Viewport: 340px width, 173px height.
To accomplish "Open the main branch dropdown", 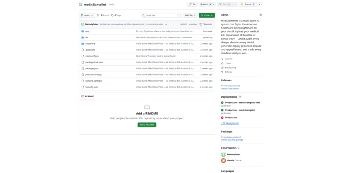I will point(87,15).
